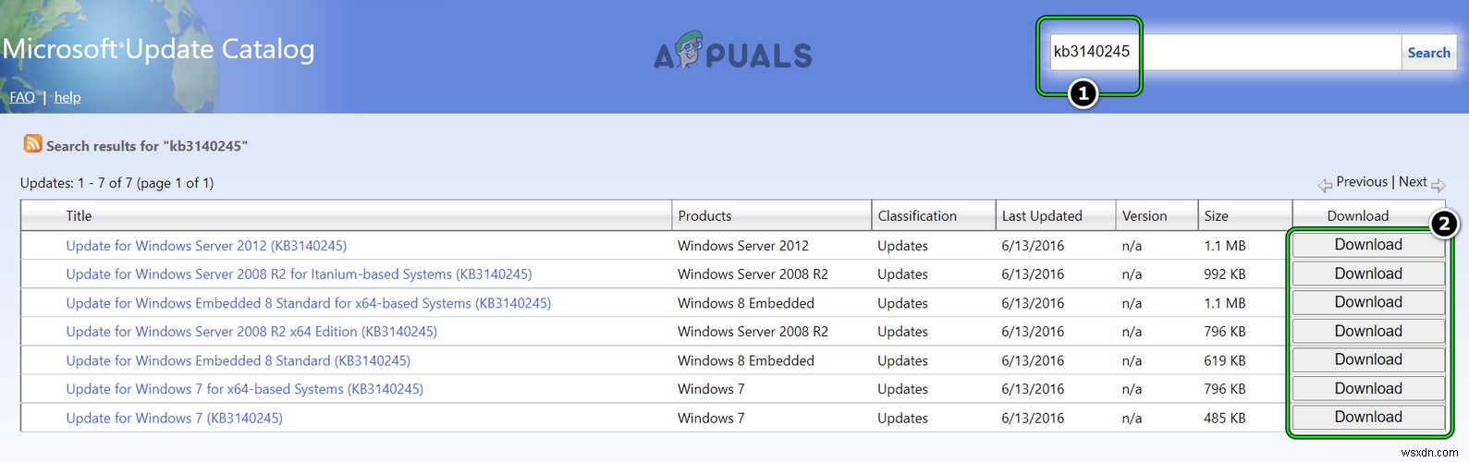Select the 1.1 MB size of Server 2012 row
This screenshot has width=1469, height=462.
tap(1225, 246)
